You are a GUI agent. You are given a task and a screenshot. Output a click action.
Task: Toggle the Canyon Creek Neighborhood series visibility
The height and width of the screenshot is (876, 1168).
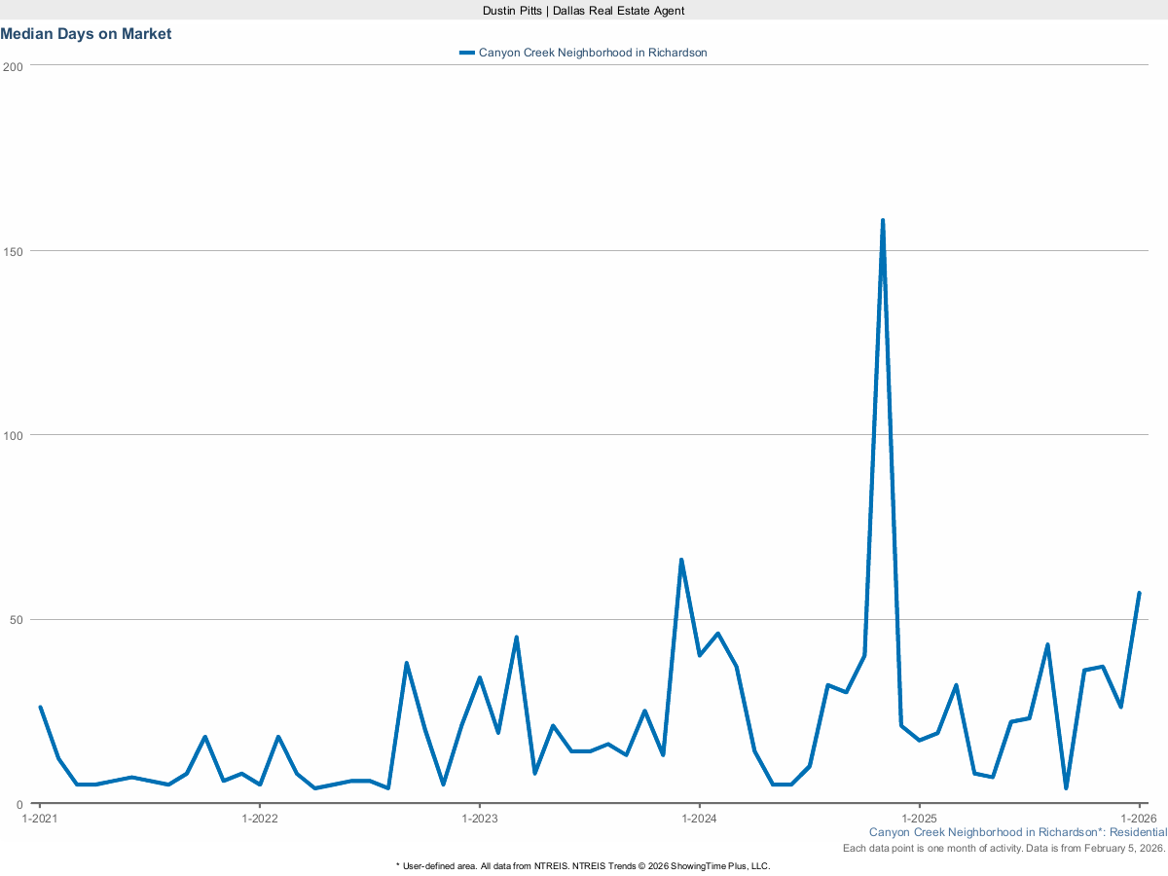click(x=592, y=53)
